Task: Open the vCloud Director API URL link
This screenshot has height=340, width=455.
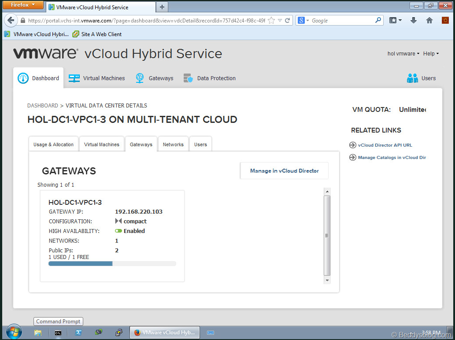Action: click(x=385, y=145)
